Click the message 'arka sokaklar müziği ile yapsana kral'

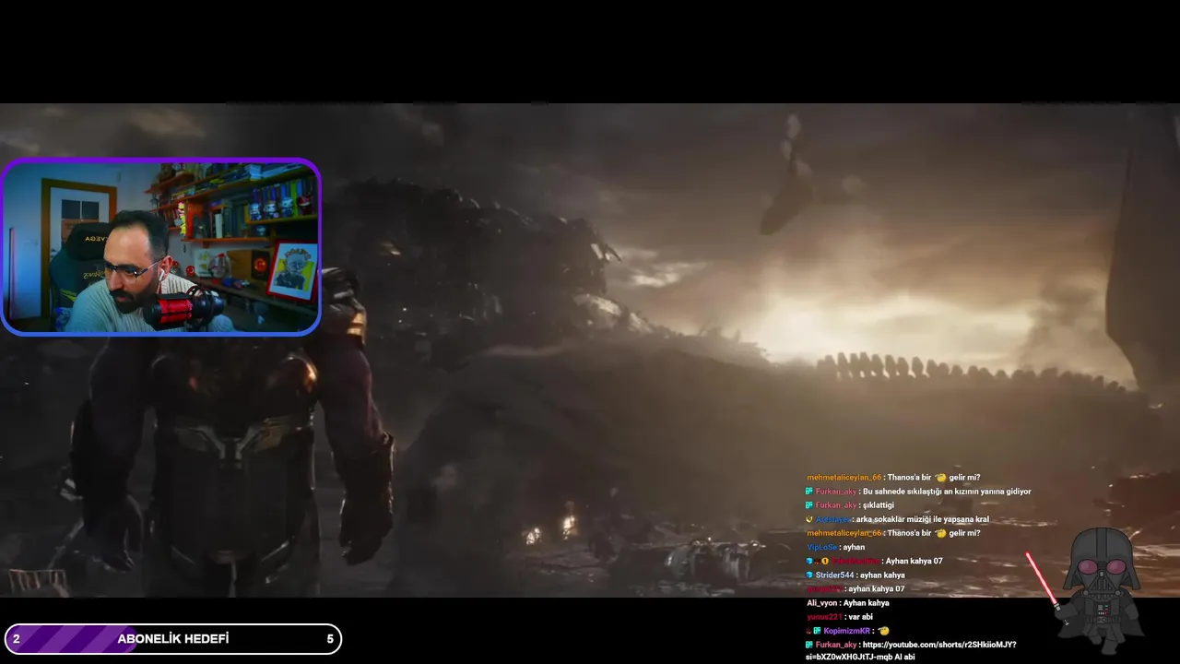(922, 519)
